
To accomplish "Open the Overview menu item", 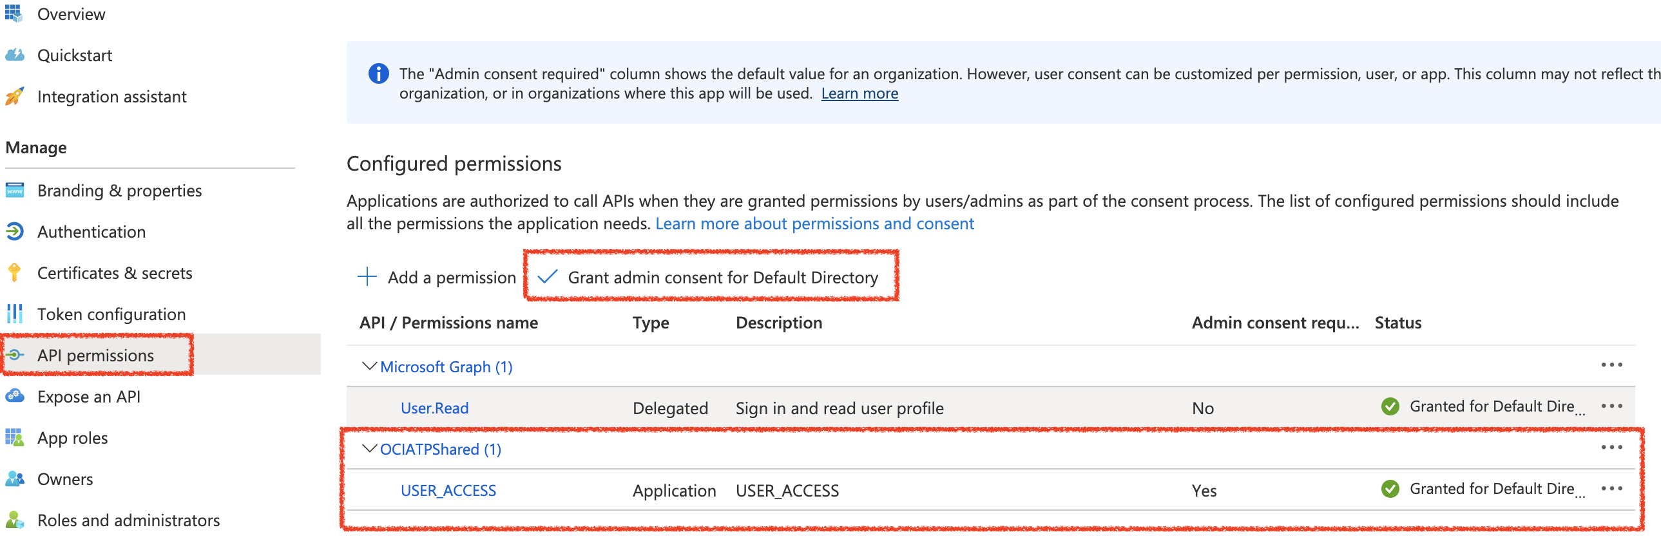I will point(71,14).
